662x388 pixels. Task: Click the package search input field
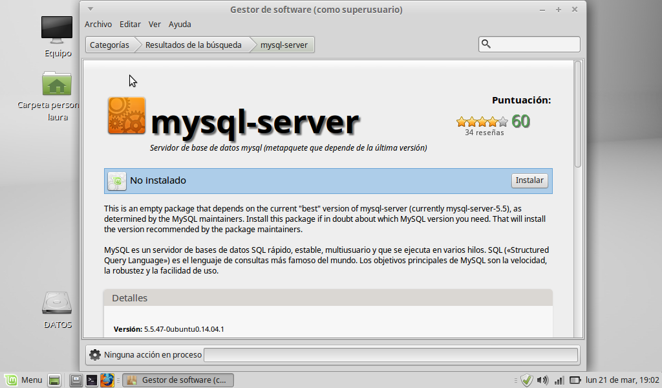tap(535, 44)
